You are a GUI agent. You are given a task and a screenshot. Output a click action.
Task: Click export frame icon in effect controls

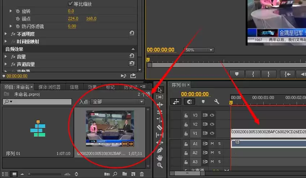[x=133, y=76]
